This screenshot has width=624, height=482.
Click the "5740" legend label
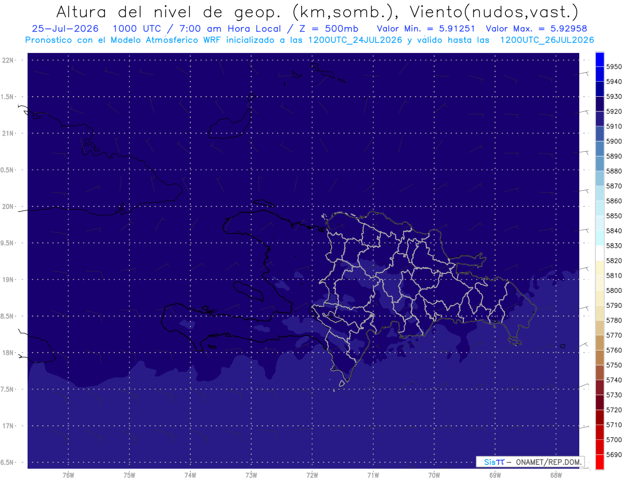click(x=614, y=380)
